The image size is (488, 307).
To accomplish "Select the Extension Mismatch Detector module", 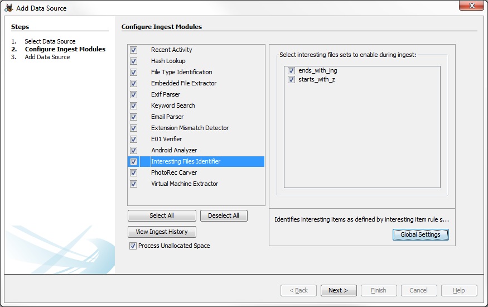I will [x=190, y=128].
